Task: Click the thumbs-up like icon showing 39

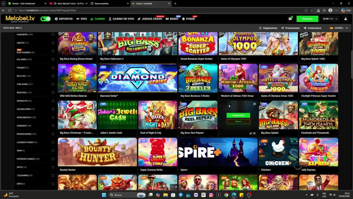Action: [251, 133]
